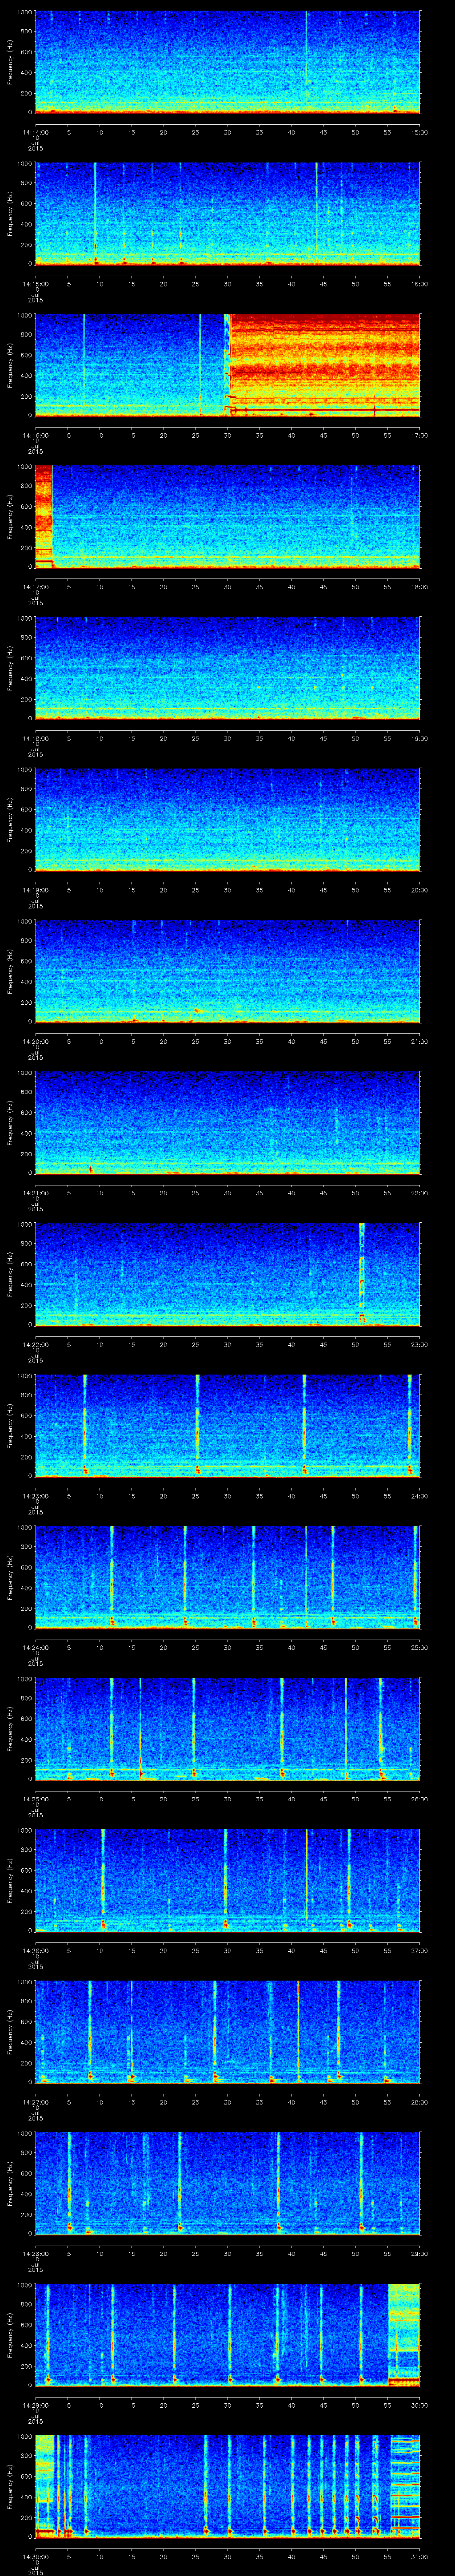Screen dimensions: 455x2576
Task: Open the spectrogram panel starting at 14:14:00
Action: (228, 62)
